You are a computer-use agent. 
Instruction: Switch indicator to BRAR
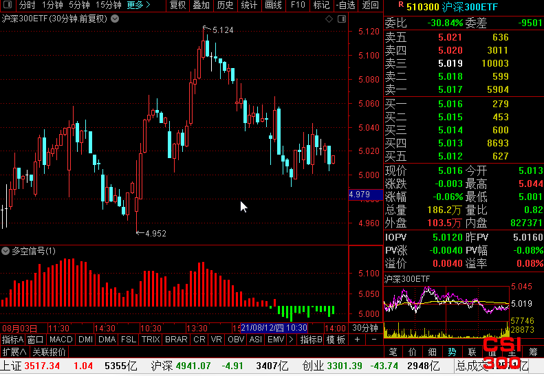pyautogui.click(x=176, y=340)
